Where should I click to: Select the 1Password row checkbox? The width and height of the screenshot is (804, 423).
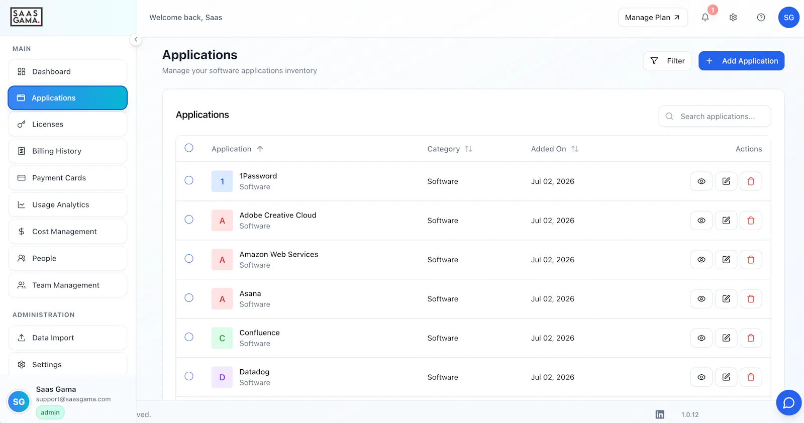coord(189,180)
